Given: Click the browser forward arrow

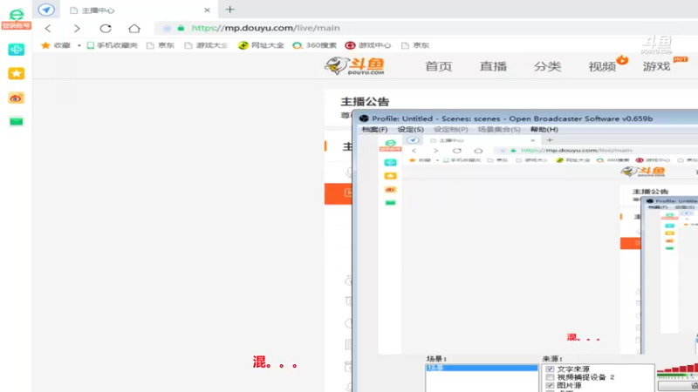Looking at the screenshot, I should point(77,29).
